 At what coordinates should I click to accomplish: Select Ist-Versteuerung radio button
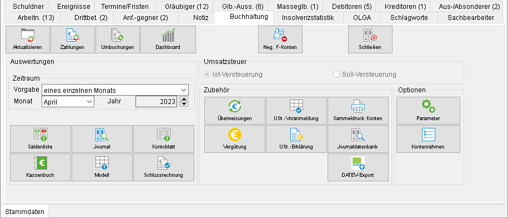pyautogui.click(x=207, y=75)
